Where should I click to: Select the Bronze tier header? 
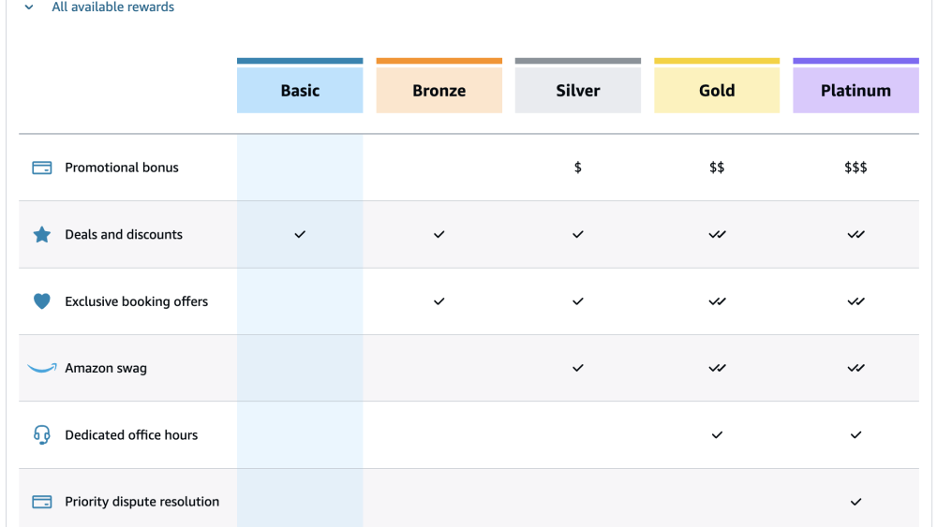(x=439, y=91)
